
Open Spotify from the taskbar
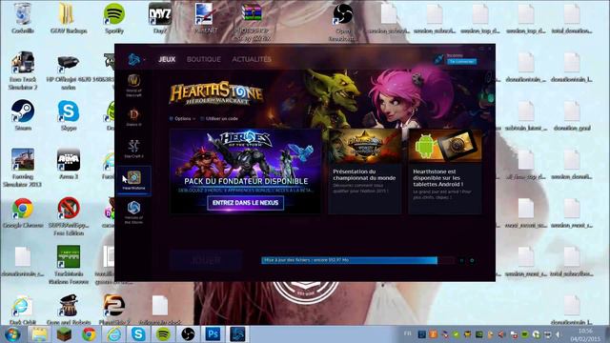point(163,334)
